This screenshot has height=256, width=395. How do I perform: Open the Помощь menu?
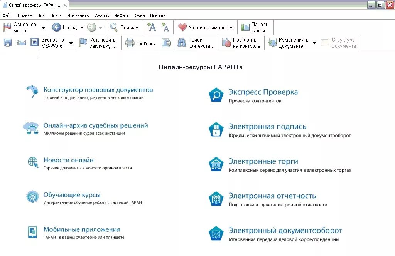tap(158, 15)
